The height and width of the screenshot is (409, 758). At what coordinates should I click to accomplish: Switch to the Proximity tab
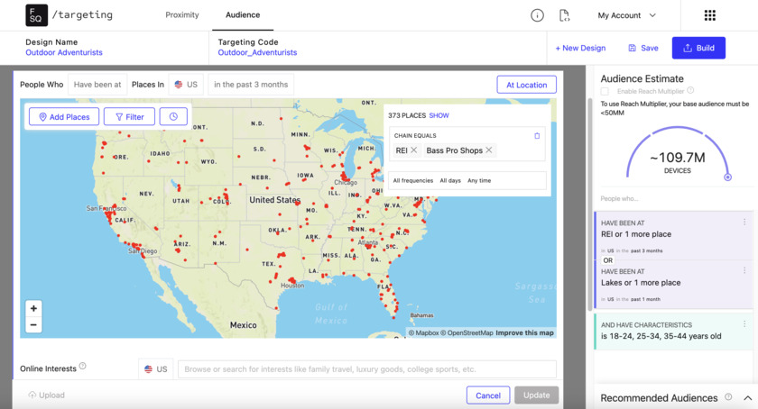(181, 15)
